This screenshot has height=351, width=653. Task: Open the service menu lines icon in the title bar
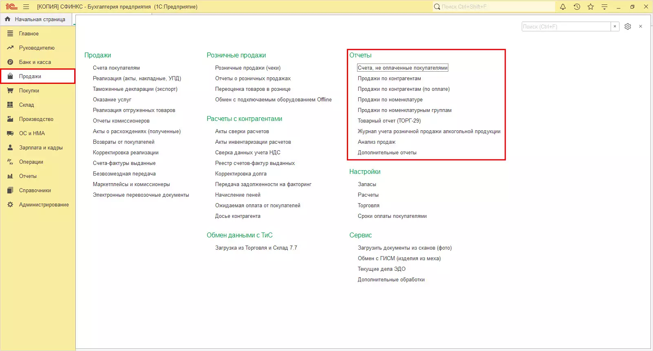pos(604,7)
